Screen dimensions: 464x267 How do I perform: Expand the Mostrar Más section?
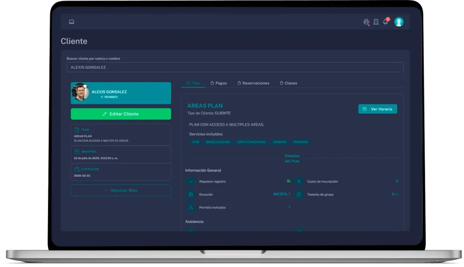(x=121, y=190)
